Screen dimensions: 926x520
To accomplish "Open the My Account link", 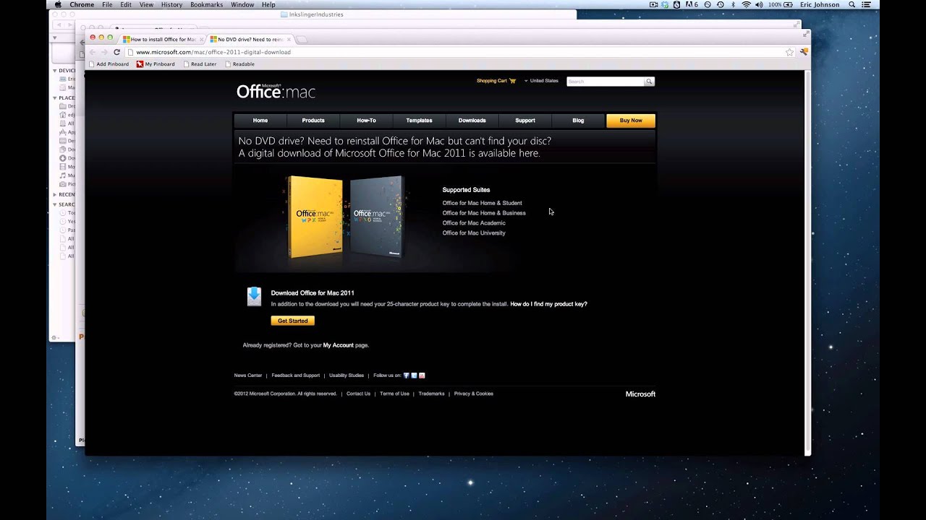I will [339, 345].
